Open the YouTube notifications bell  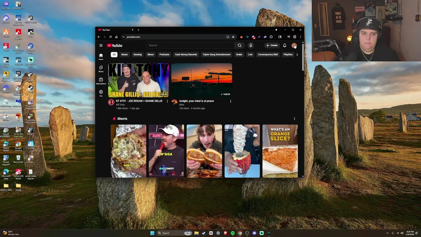285,45
